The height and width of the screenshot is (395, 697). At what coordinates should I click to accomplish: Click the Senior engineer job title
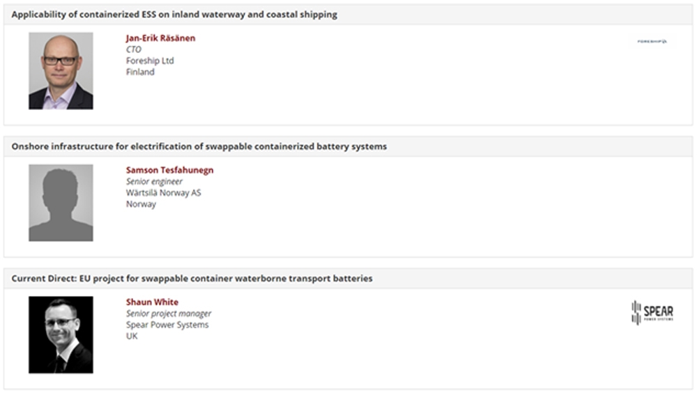154,182
